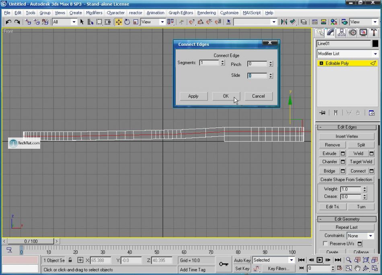Click the Mirror tool icon

(x=284, y=22)
